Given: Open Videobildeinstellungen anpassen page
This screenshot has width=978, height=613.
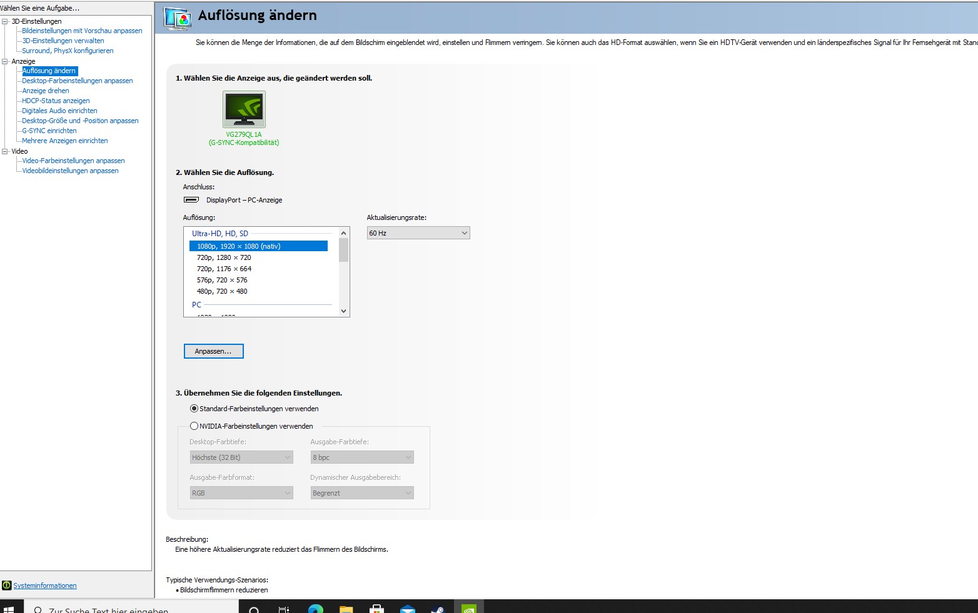Looking at the screenshot, I should coord(70,171).
